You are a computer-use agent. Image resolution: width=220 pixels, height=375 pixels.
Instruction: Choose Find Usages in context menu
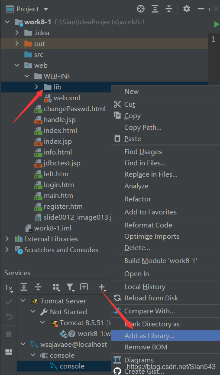coord(165,151)
